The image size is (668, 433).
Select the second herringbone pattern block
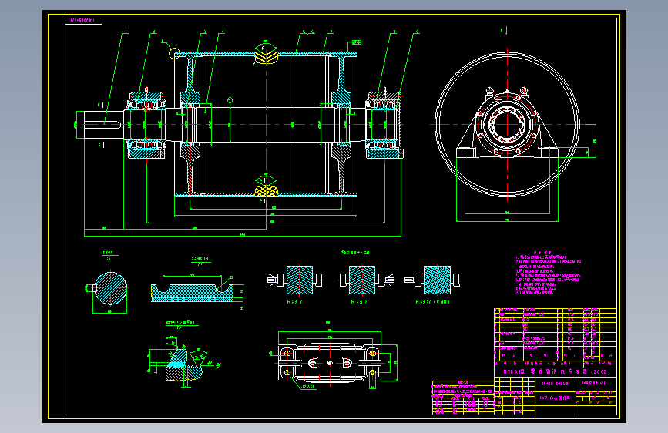tap(361, 280)
